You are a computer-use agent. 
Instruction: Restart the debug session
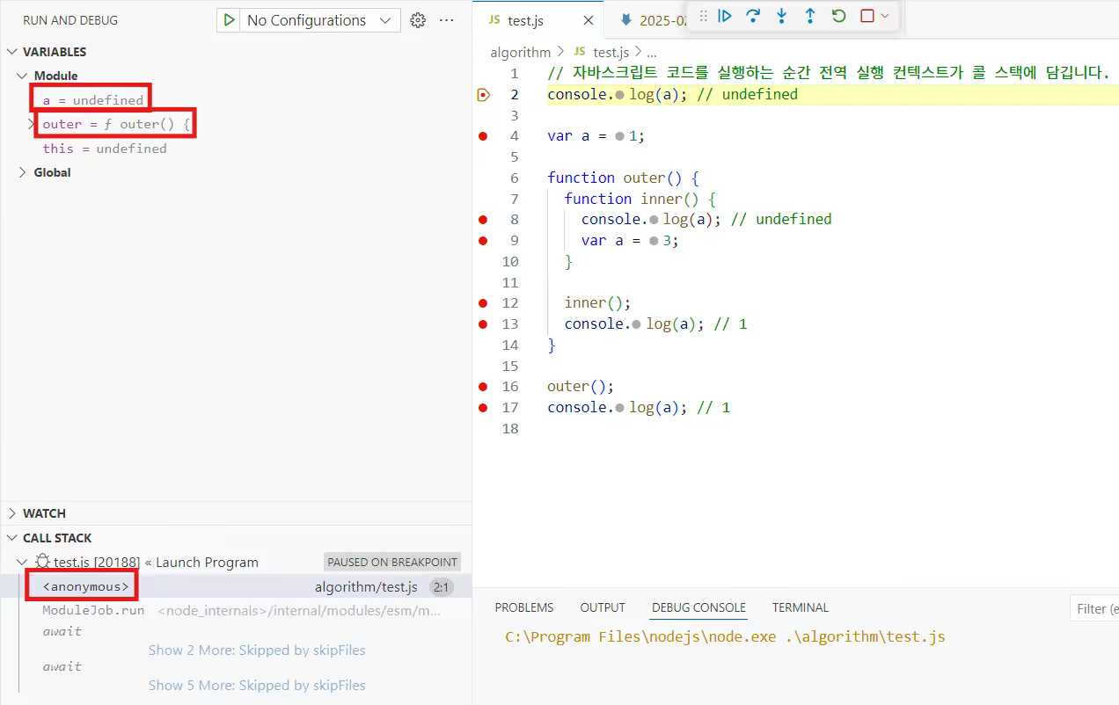click(838, 16)
